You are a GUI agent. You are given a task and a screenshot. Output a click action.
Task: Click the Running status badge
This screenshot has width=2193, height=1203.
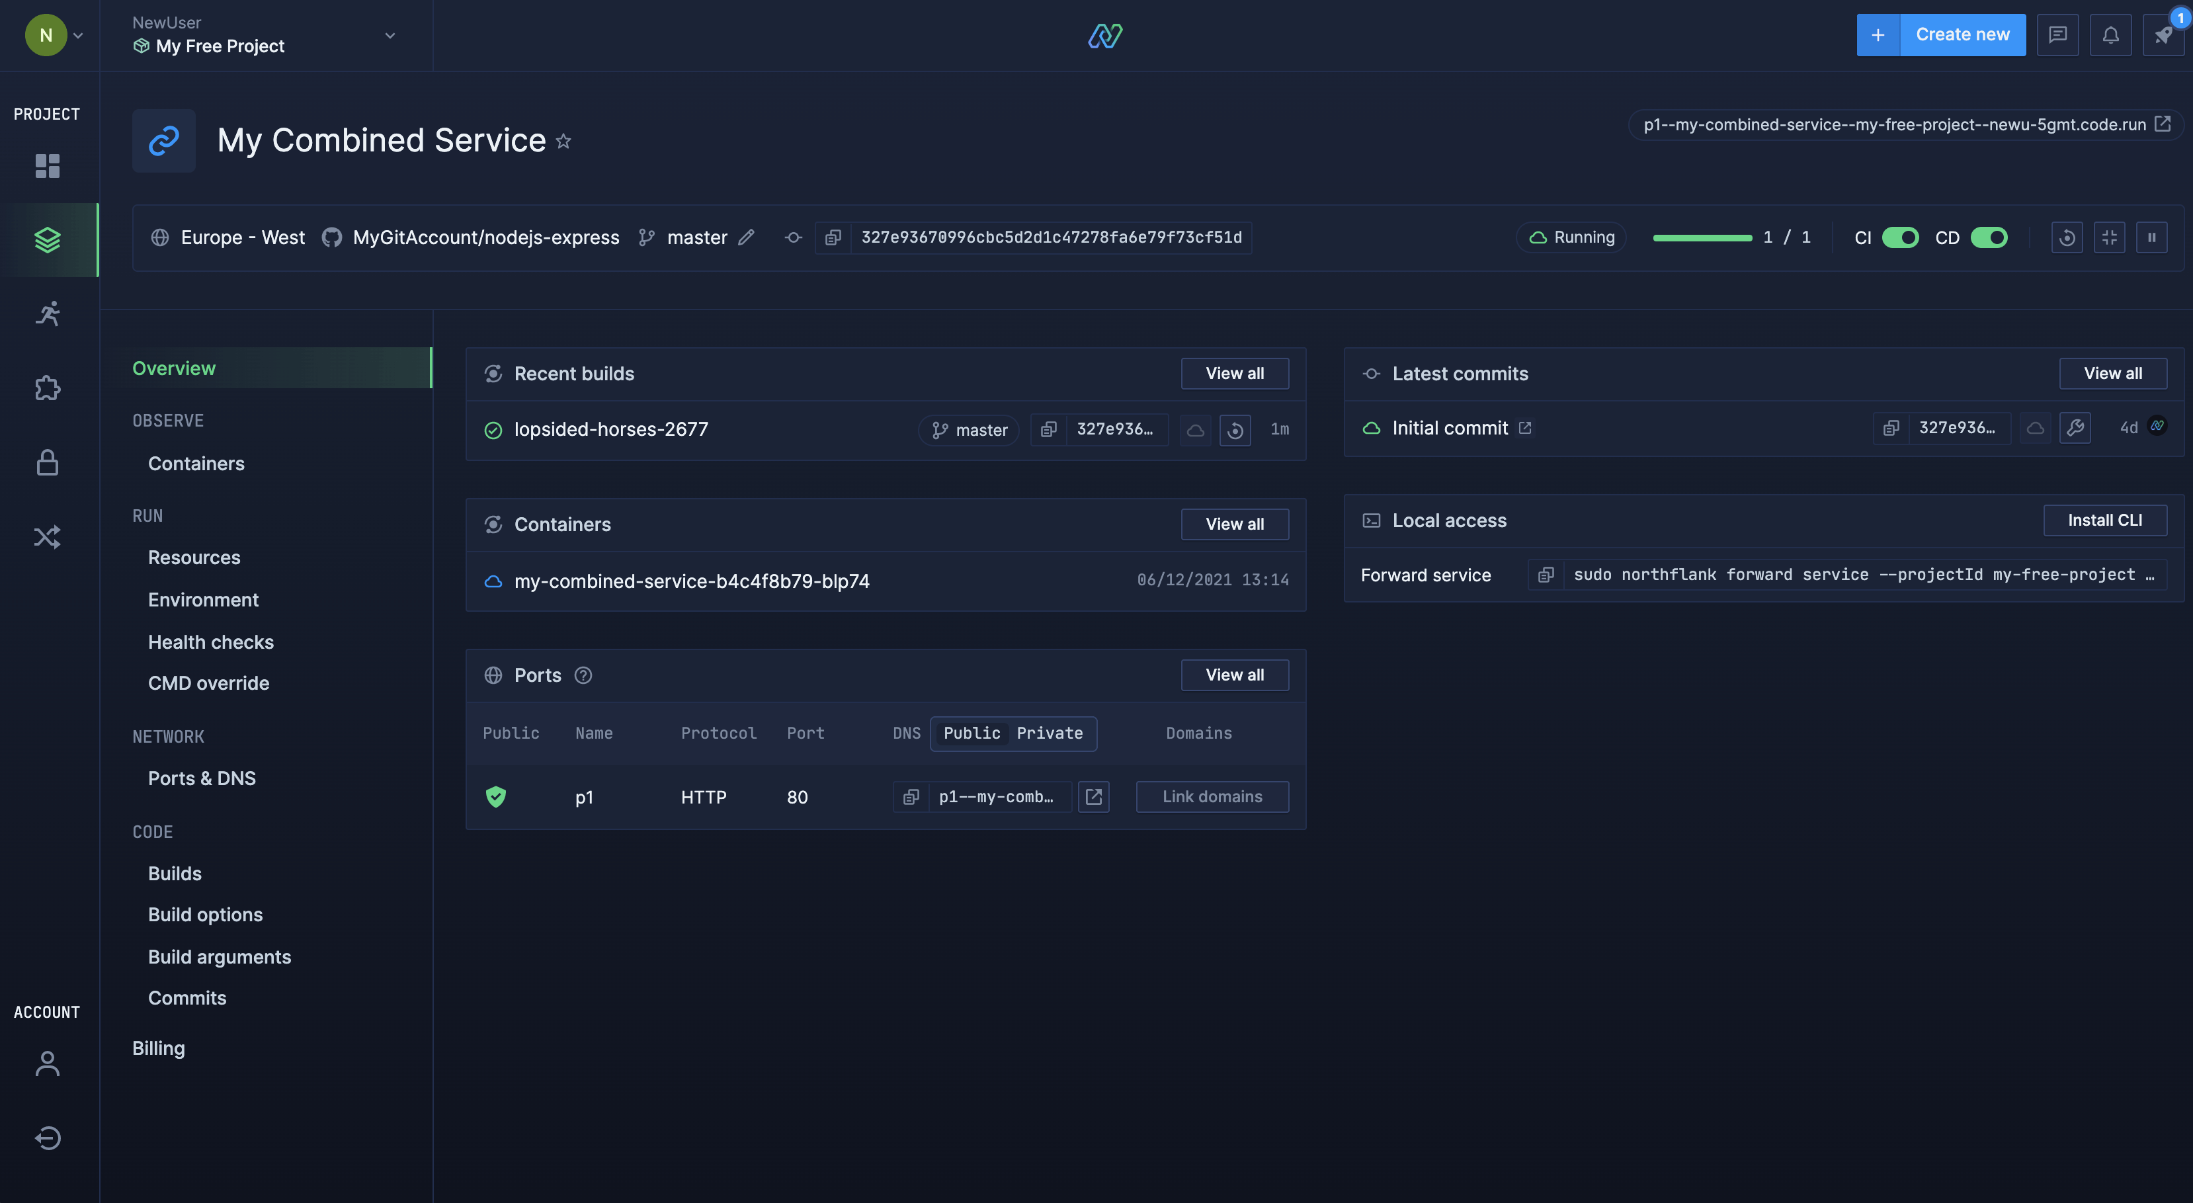coord(1571,237)
